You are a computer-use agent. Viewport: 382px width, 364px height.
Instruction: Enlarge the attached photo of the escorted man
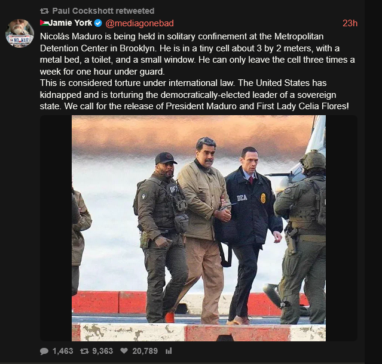(198, 228)
